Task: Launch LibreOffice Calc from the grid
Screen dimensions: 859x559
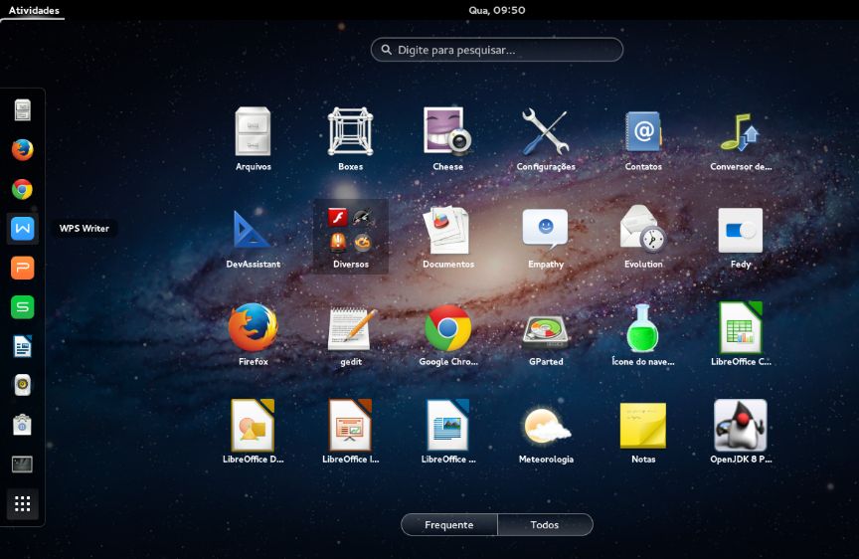Action: pos(741,334)
